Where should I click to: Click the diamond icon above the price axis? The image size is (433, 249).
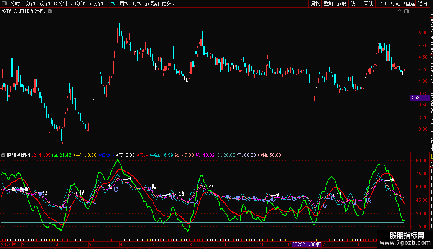pyautogui.click(x=400, y=11)
